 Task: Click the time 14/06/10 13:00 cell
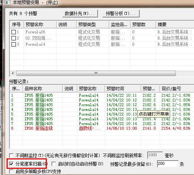[x=122, y=128]
